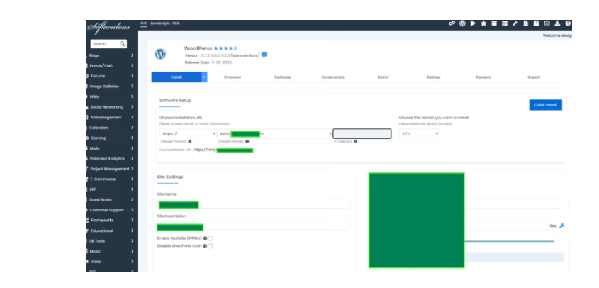Click the Quick Install button
This screenshot has height=288, width=599.
click(546, 105)
